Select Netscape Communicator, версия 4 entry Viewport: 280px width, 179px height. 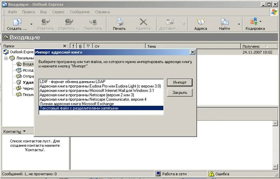pyautogui.click(x=101, y=100)
